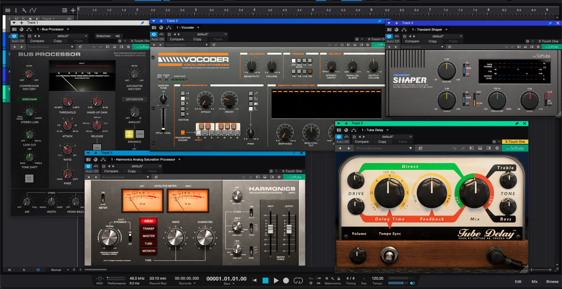Show automation curve icon in arrange toolbar
This screenshot has width=562, height=289.
point(33,10)
